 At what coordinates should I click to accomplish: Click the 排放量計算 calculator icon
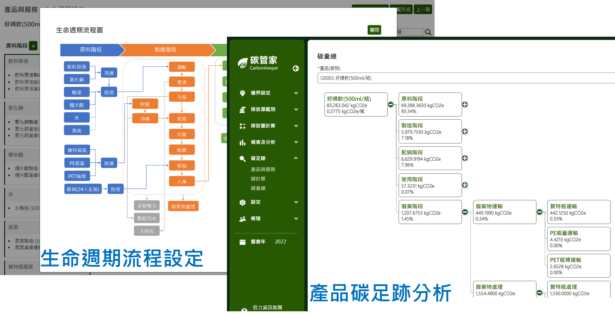[x=243, y=126]
